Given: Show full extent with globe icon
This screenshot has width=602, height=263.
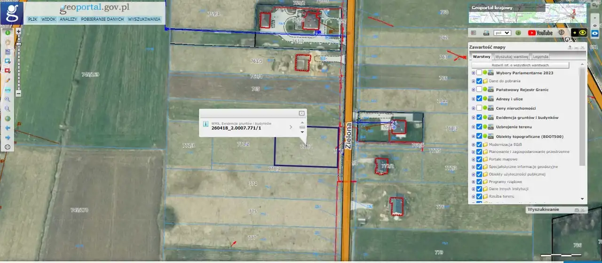Looking at the screenshot, I should [x=8, y=119].
